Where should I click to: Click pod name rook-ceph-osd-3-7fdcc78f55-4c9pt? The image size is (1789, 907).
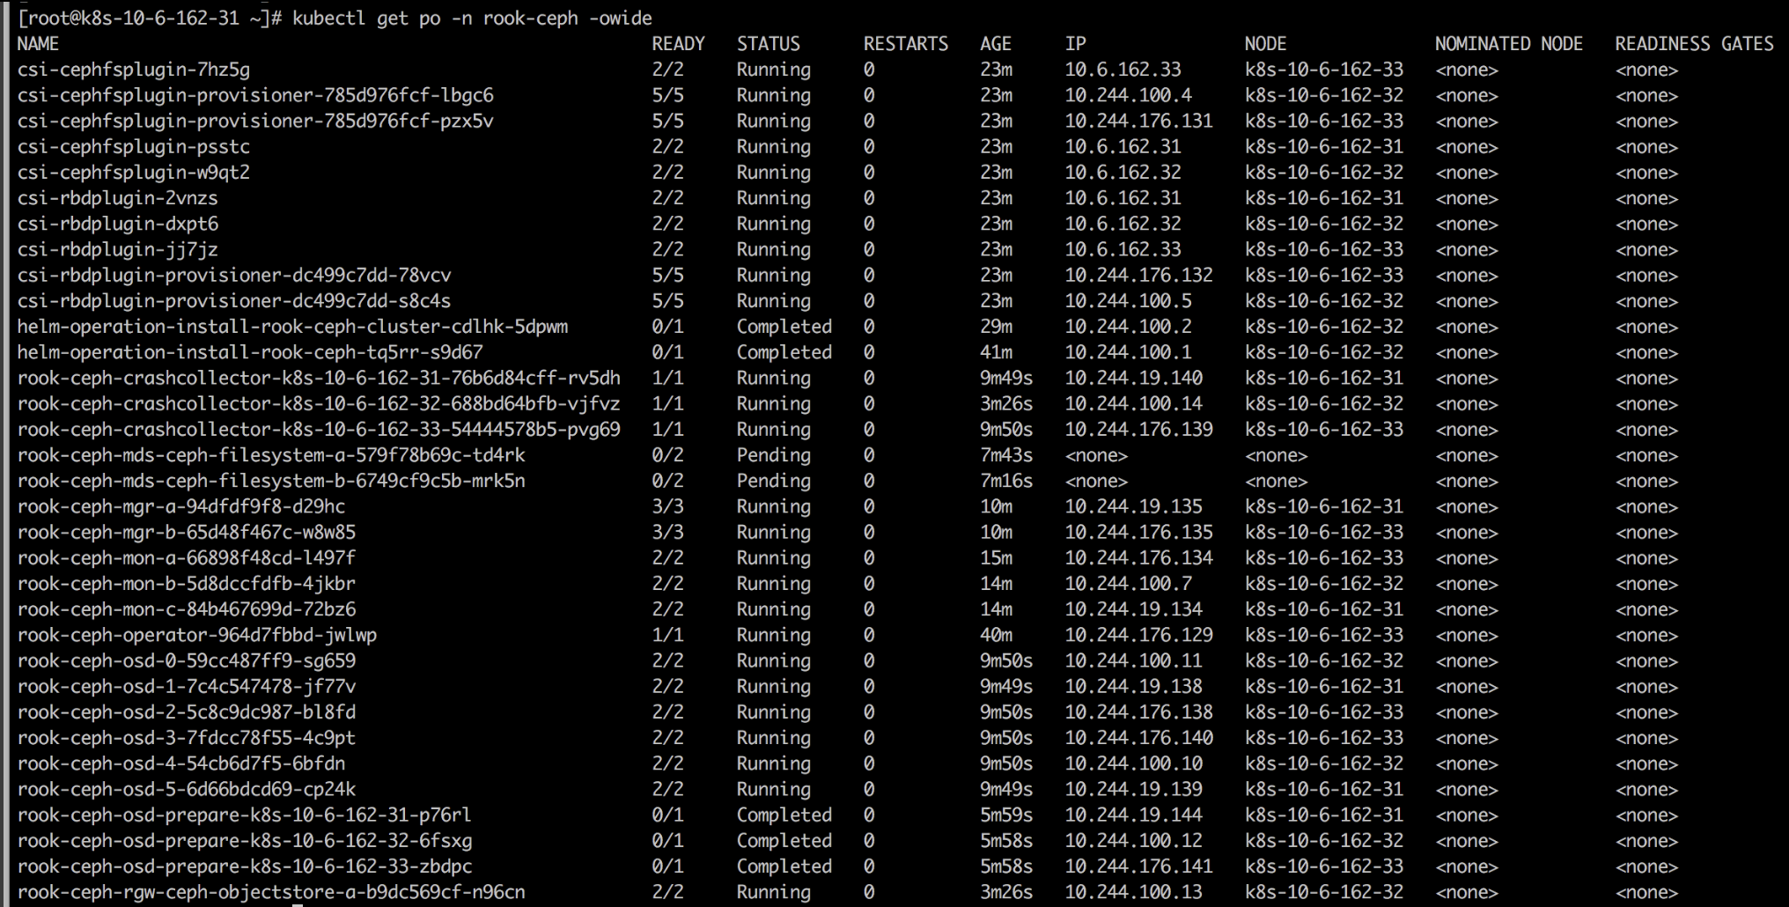pyautogui.click(x=187, y=738)
